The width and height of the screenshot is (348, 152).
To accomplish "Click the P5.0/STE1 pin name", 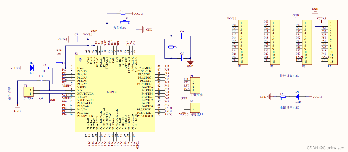I will [147, 81].
